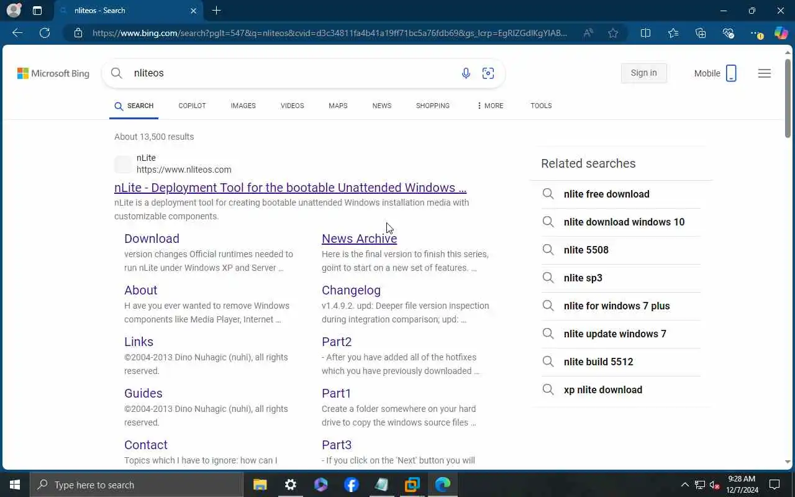795x497 pixels.
Task: Open the notification center icon
Action: pyautogui.click(x=775, y=485)
